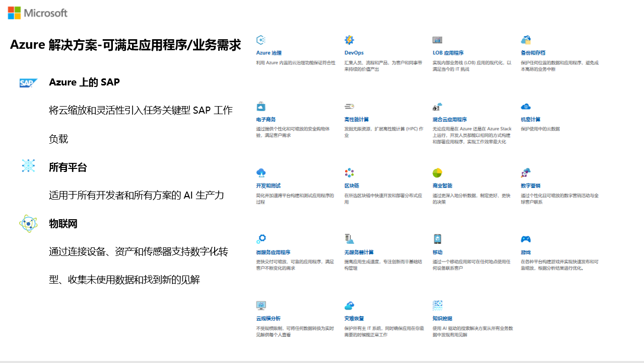Click the Microsoft logo
Screen dimensions: 644x363
coord(37,13)
